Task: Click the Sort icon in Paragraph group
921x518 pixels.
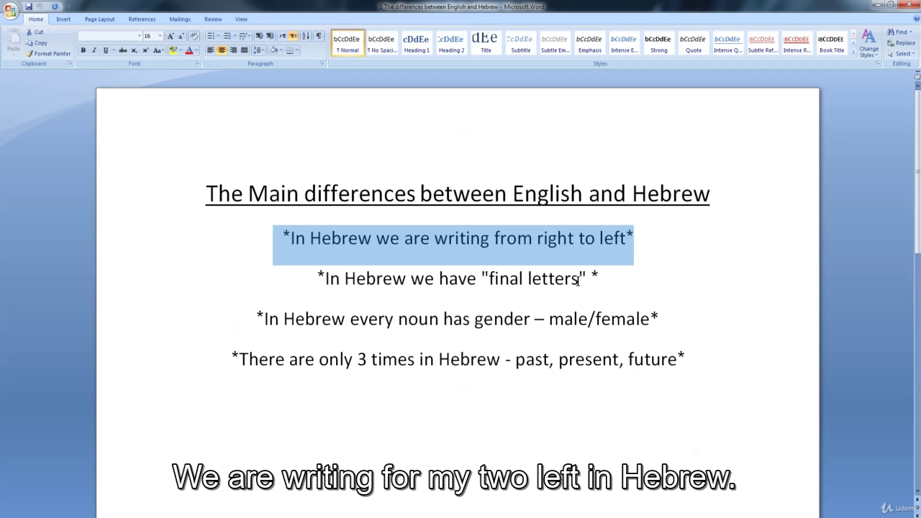Action: point(306,36)
